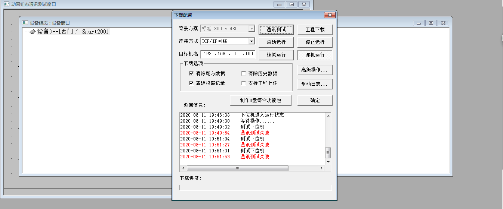Image resolution: width=503 pixels, height=209 pixels.
Task: Uncheck 清除报警记录 checkbox
Action: 191,83
